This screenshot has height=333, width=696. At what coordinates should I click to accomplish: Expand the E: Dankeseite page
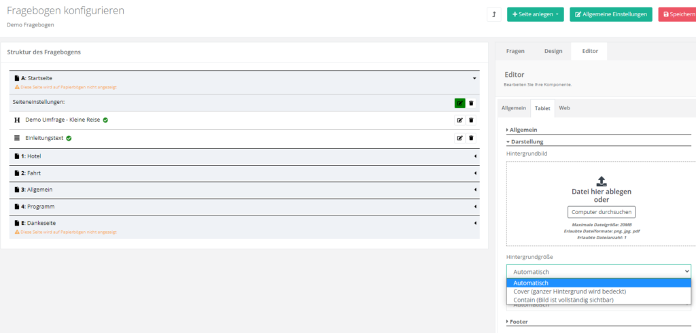click(x=474, y=223)
